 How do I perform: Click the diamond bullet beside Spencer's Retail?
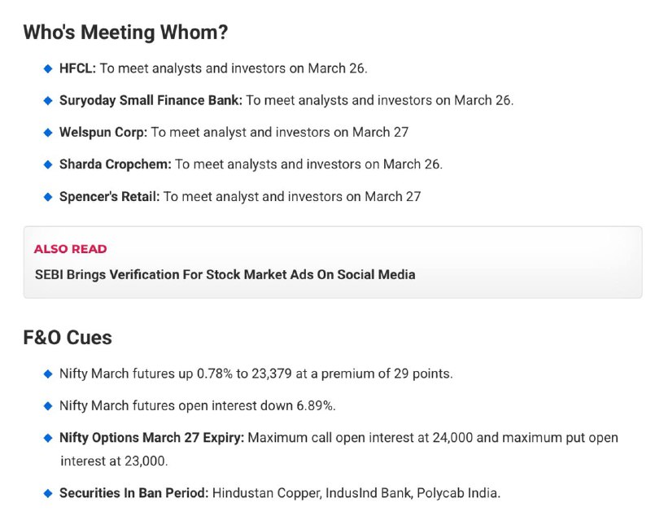pyautogui.click(x=48, y=197)
